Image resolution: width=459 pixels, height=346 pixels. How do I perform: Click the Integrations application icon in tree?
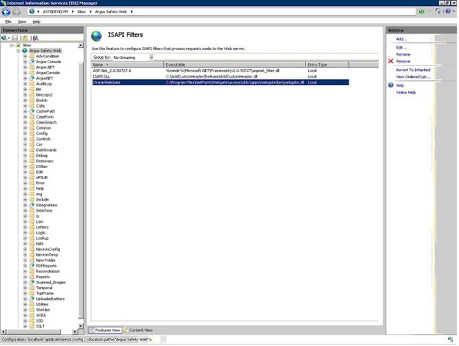pos(32,205)
